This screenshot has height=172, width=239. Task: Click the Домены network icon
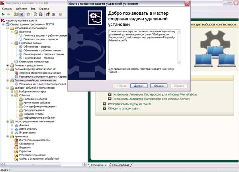tap(16, 125)
